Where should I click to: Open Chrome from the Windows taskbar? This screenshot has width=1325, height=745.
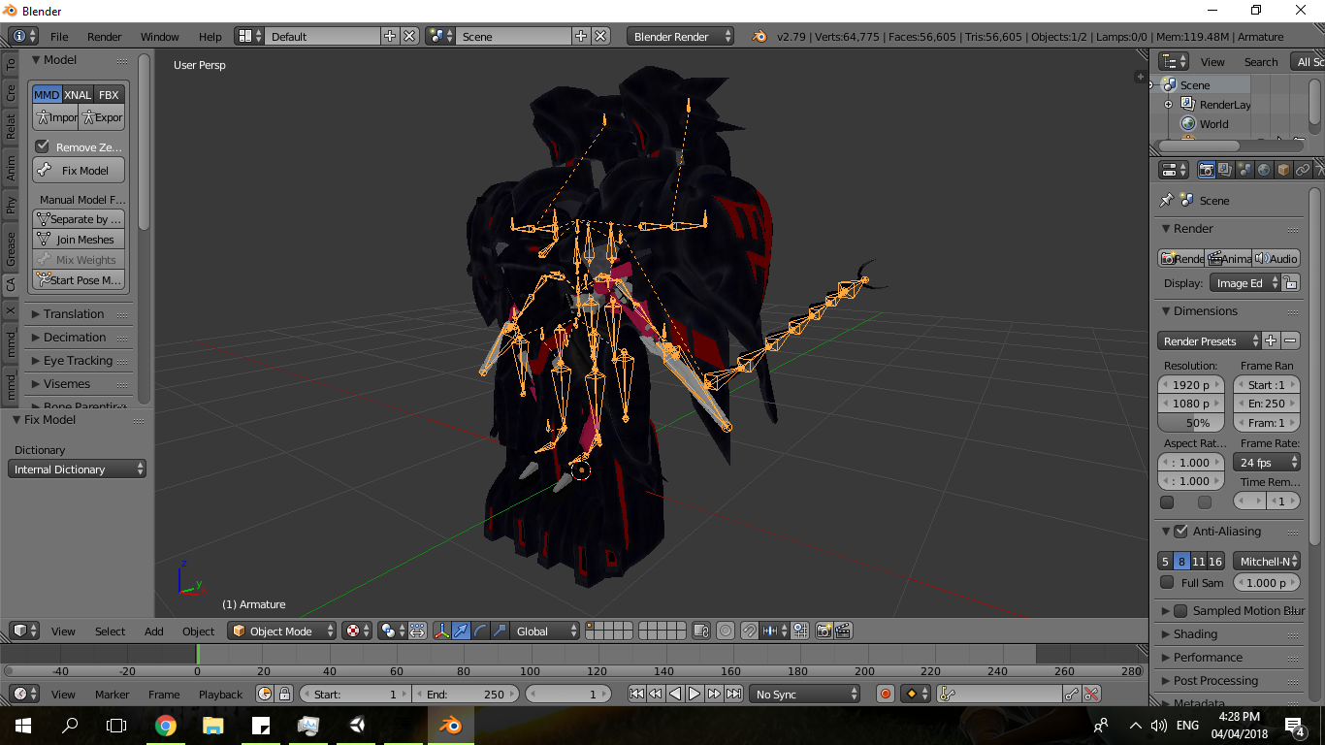(165, 725)
